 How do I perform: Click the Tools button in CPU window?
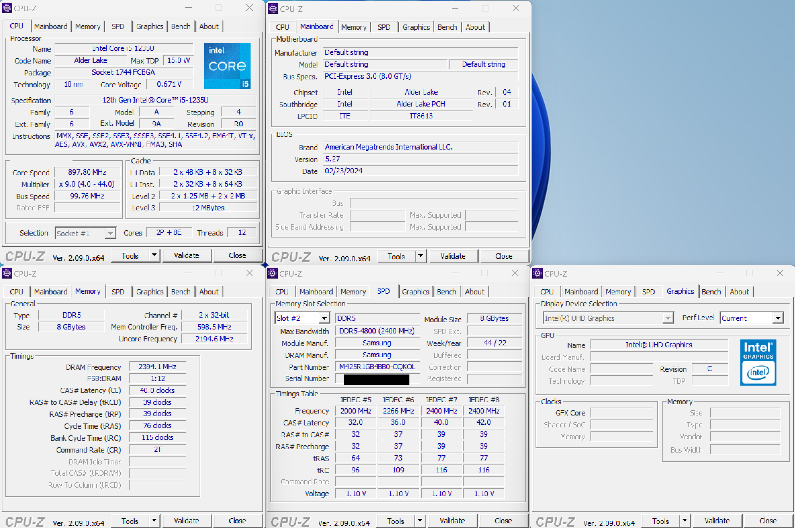tap(130, 256)
